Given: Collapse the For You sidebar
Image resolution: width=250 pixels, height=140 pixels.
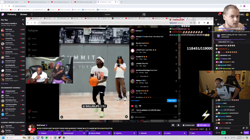Looking at the screenshot, I should point(23,20).
